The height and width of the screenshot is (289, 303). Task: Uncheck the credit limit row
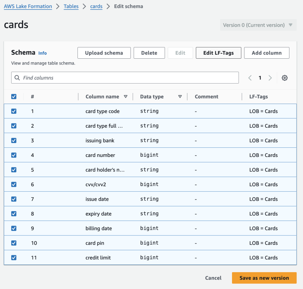[x=14, y=258]
